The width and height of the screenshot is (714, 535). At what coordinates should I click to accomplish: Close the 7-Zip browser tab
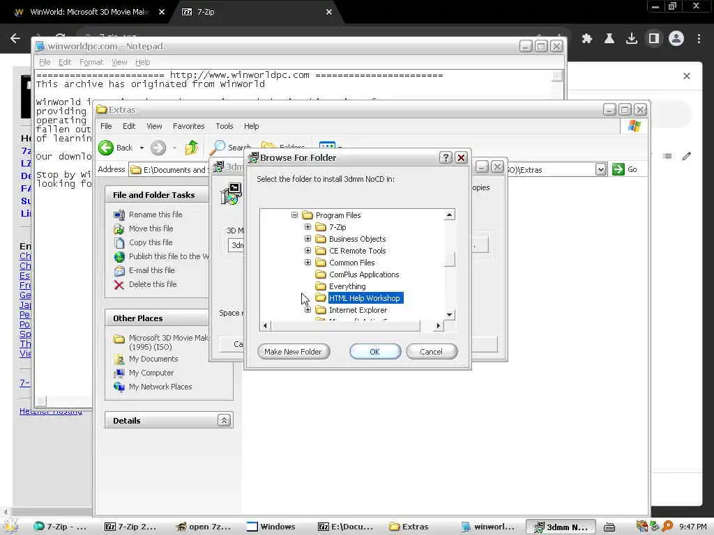pyautogui.click(x=329, y=12)
